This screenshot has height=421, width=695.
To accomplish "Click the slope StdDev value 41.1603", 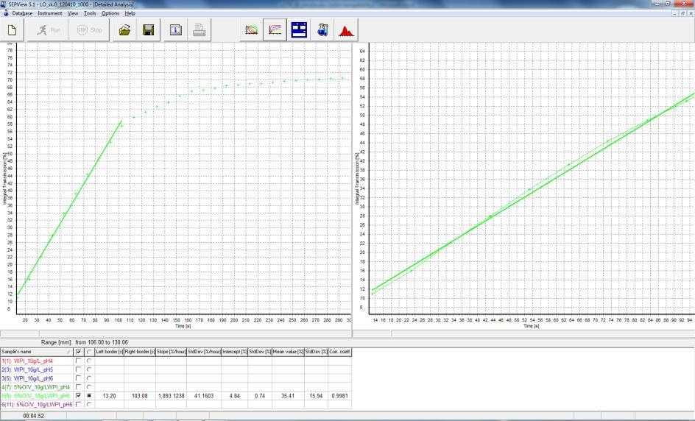I will tap(204, 396).
